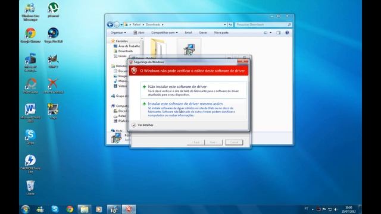The height and width of the screenshot is (214, 381).
Task: Open the Explorer help button
Action: (287, 33)
